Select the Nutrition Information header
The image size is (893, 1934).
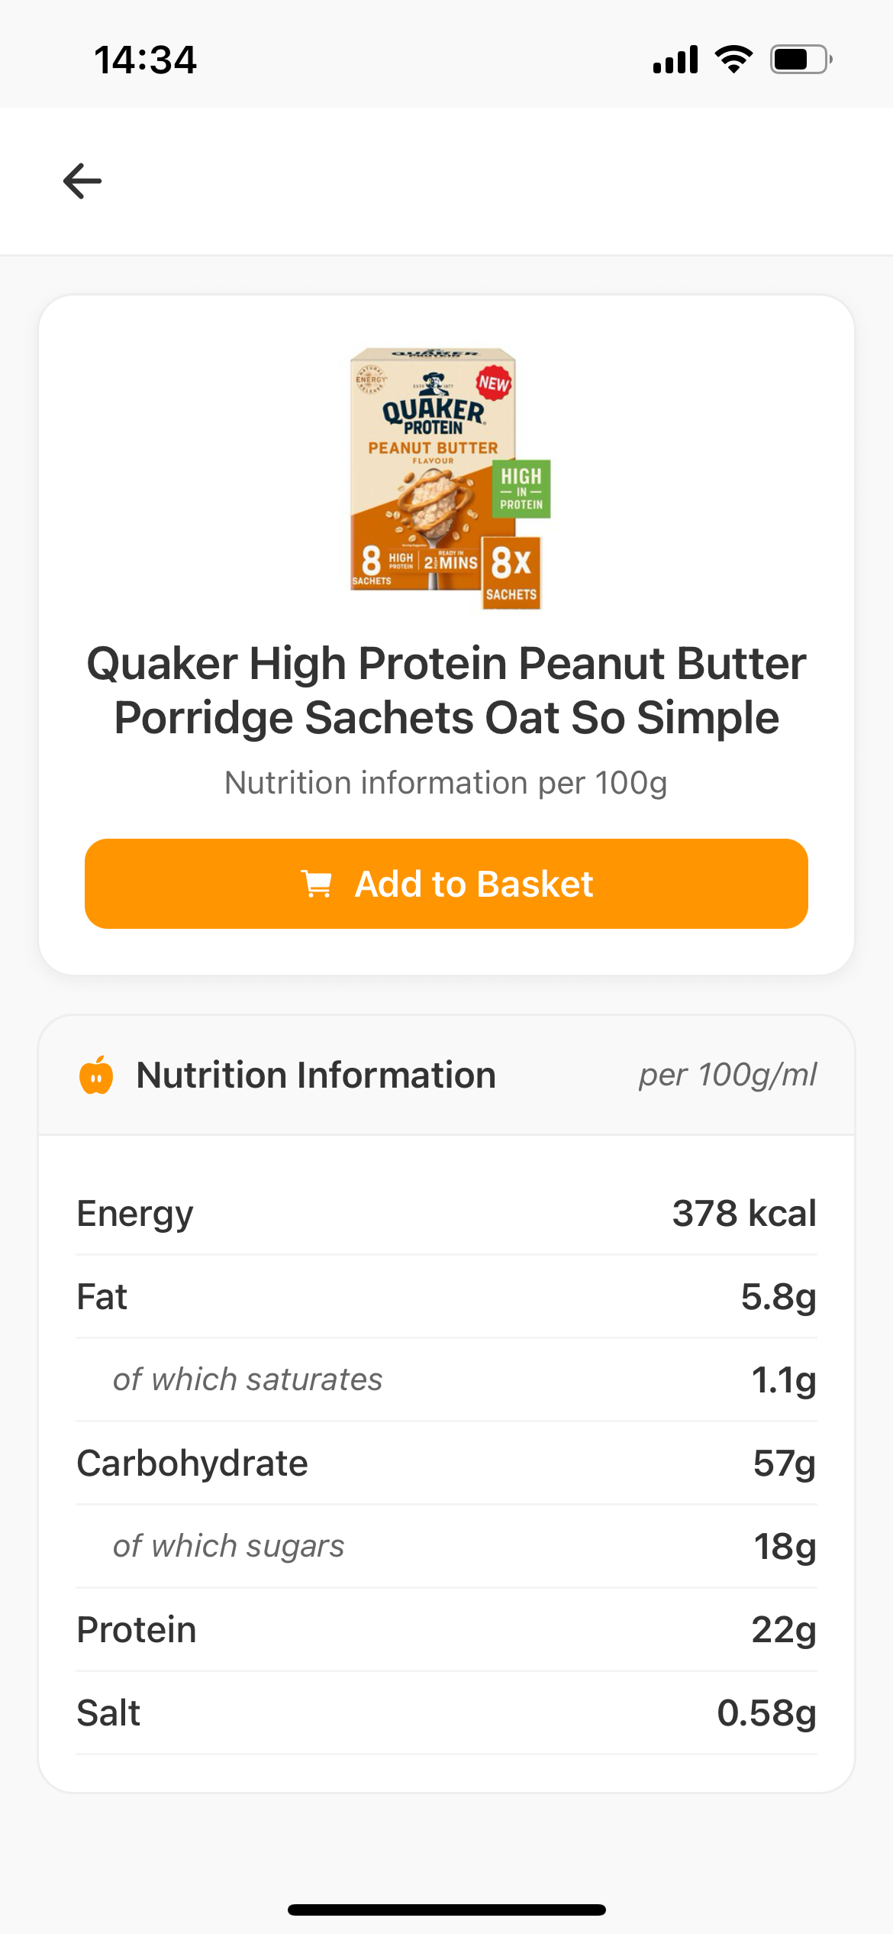tap(316, 1075)
